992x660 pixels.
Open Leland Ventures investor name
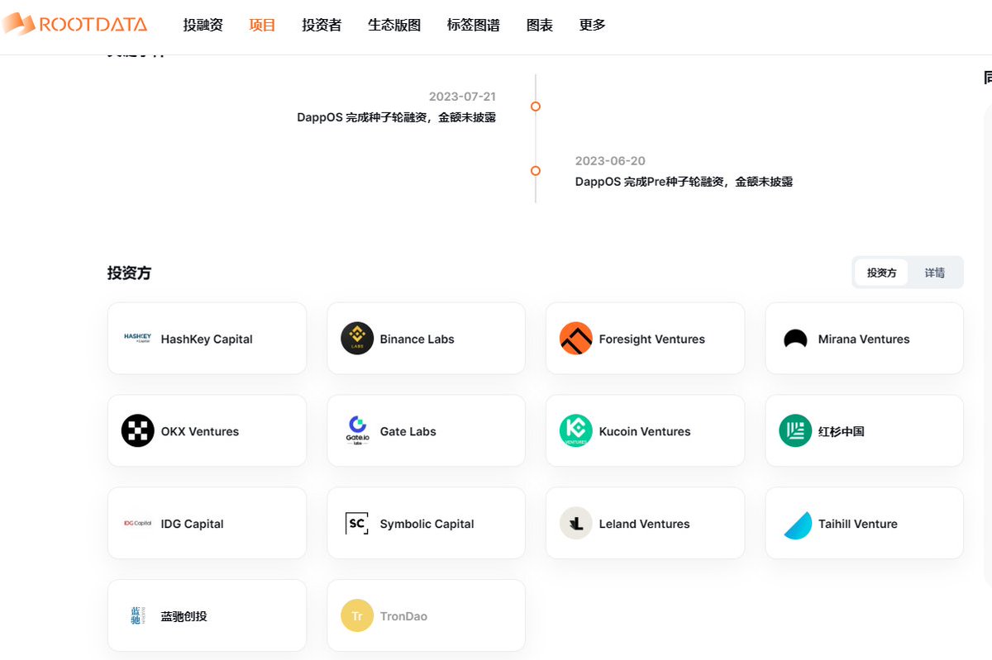(x=645, y=525)
